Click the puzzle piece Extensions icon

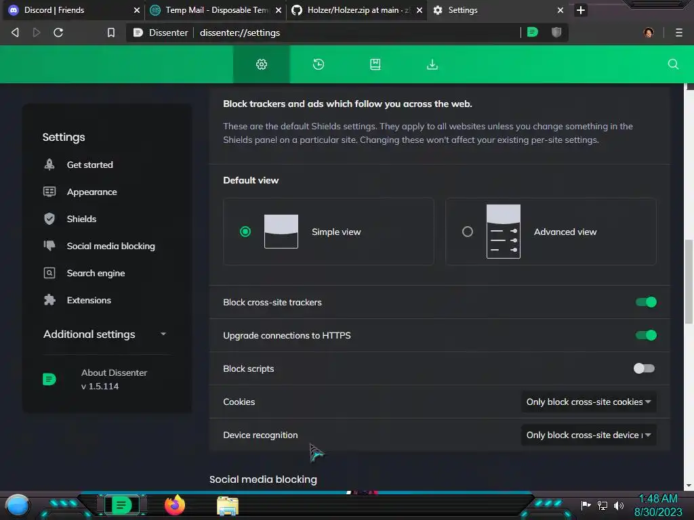coord(49,300)
